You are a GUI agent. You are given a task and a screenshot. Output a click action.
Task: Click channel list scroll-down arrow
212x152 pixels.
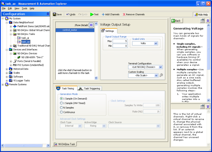click(96, 78)
